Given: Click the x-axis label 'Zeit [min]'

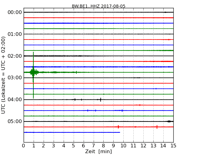Looking at the screenshot, I should click(98, 151).
